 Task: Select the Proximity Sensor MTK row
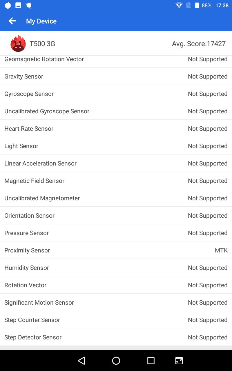[116, 250]
